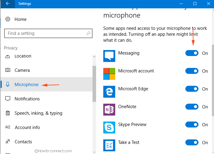214x154 pixels.
Task: Click the Take a Test app icon
Action: coord(109,145)
